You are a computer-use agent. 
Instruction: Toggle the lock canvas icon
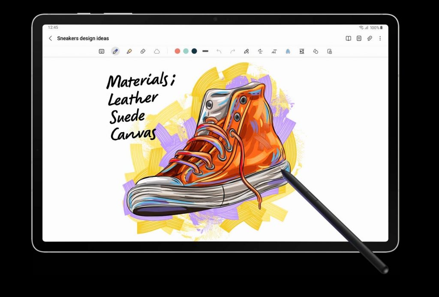click(x=329, y=51)
